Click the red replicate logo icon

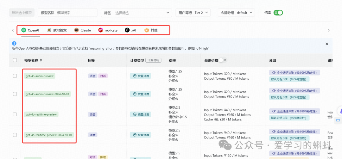click(101, 30)
